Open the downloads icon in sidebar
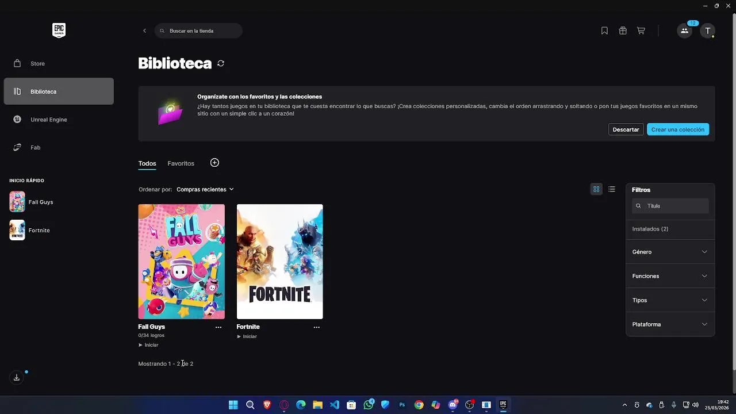Viewport: 736px width, 414px height. 17,378
